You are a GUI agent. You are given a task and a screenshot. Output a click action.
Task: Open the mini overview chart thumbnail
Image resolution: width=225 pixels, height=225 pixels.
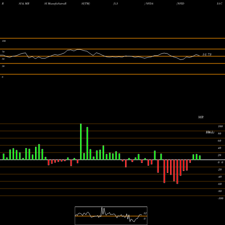[x=111, y=216]
